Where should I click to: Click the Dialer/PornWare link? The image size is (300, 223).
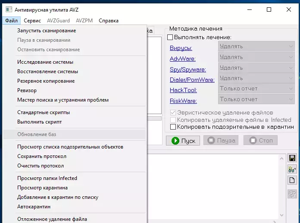tap(192, 80)
